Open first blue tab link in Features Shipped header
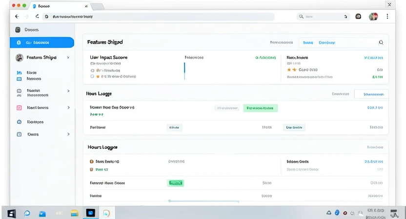The height and width of the screenshot is (219, 406). tap(308, 43)
